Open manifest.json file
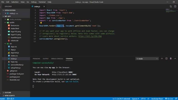 coord(16,37)
